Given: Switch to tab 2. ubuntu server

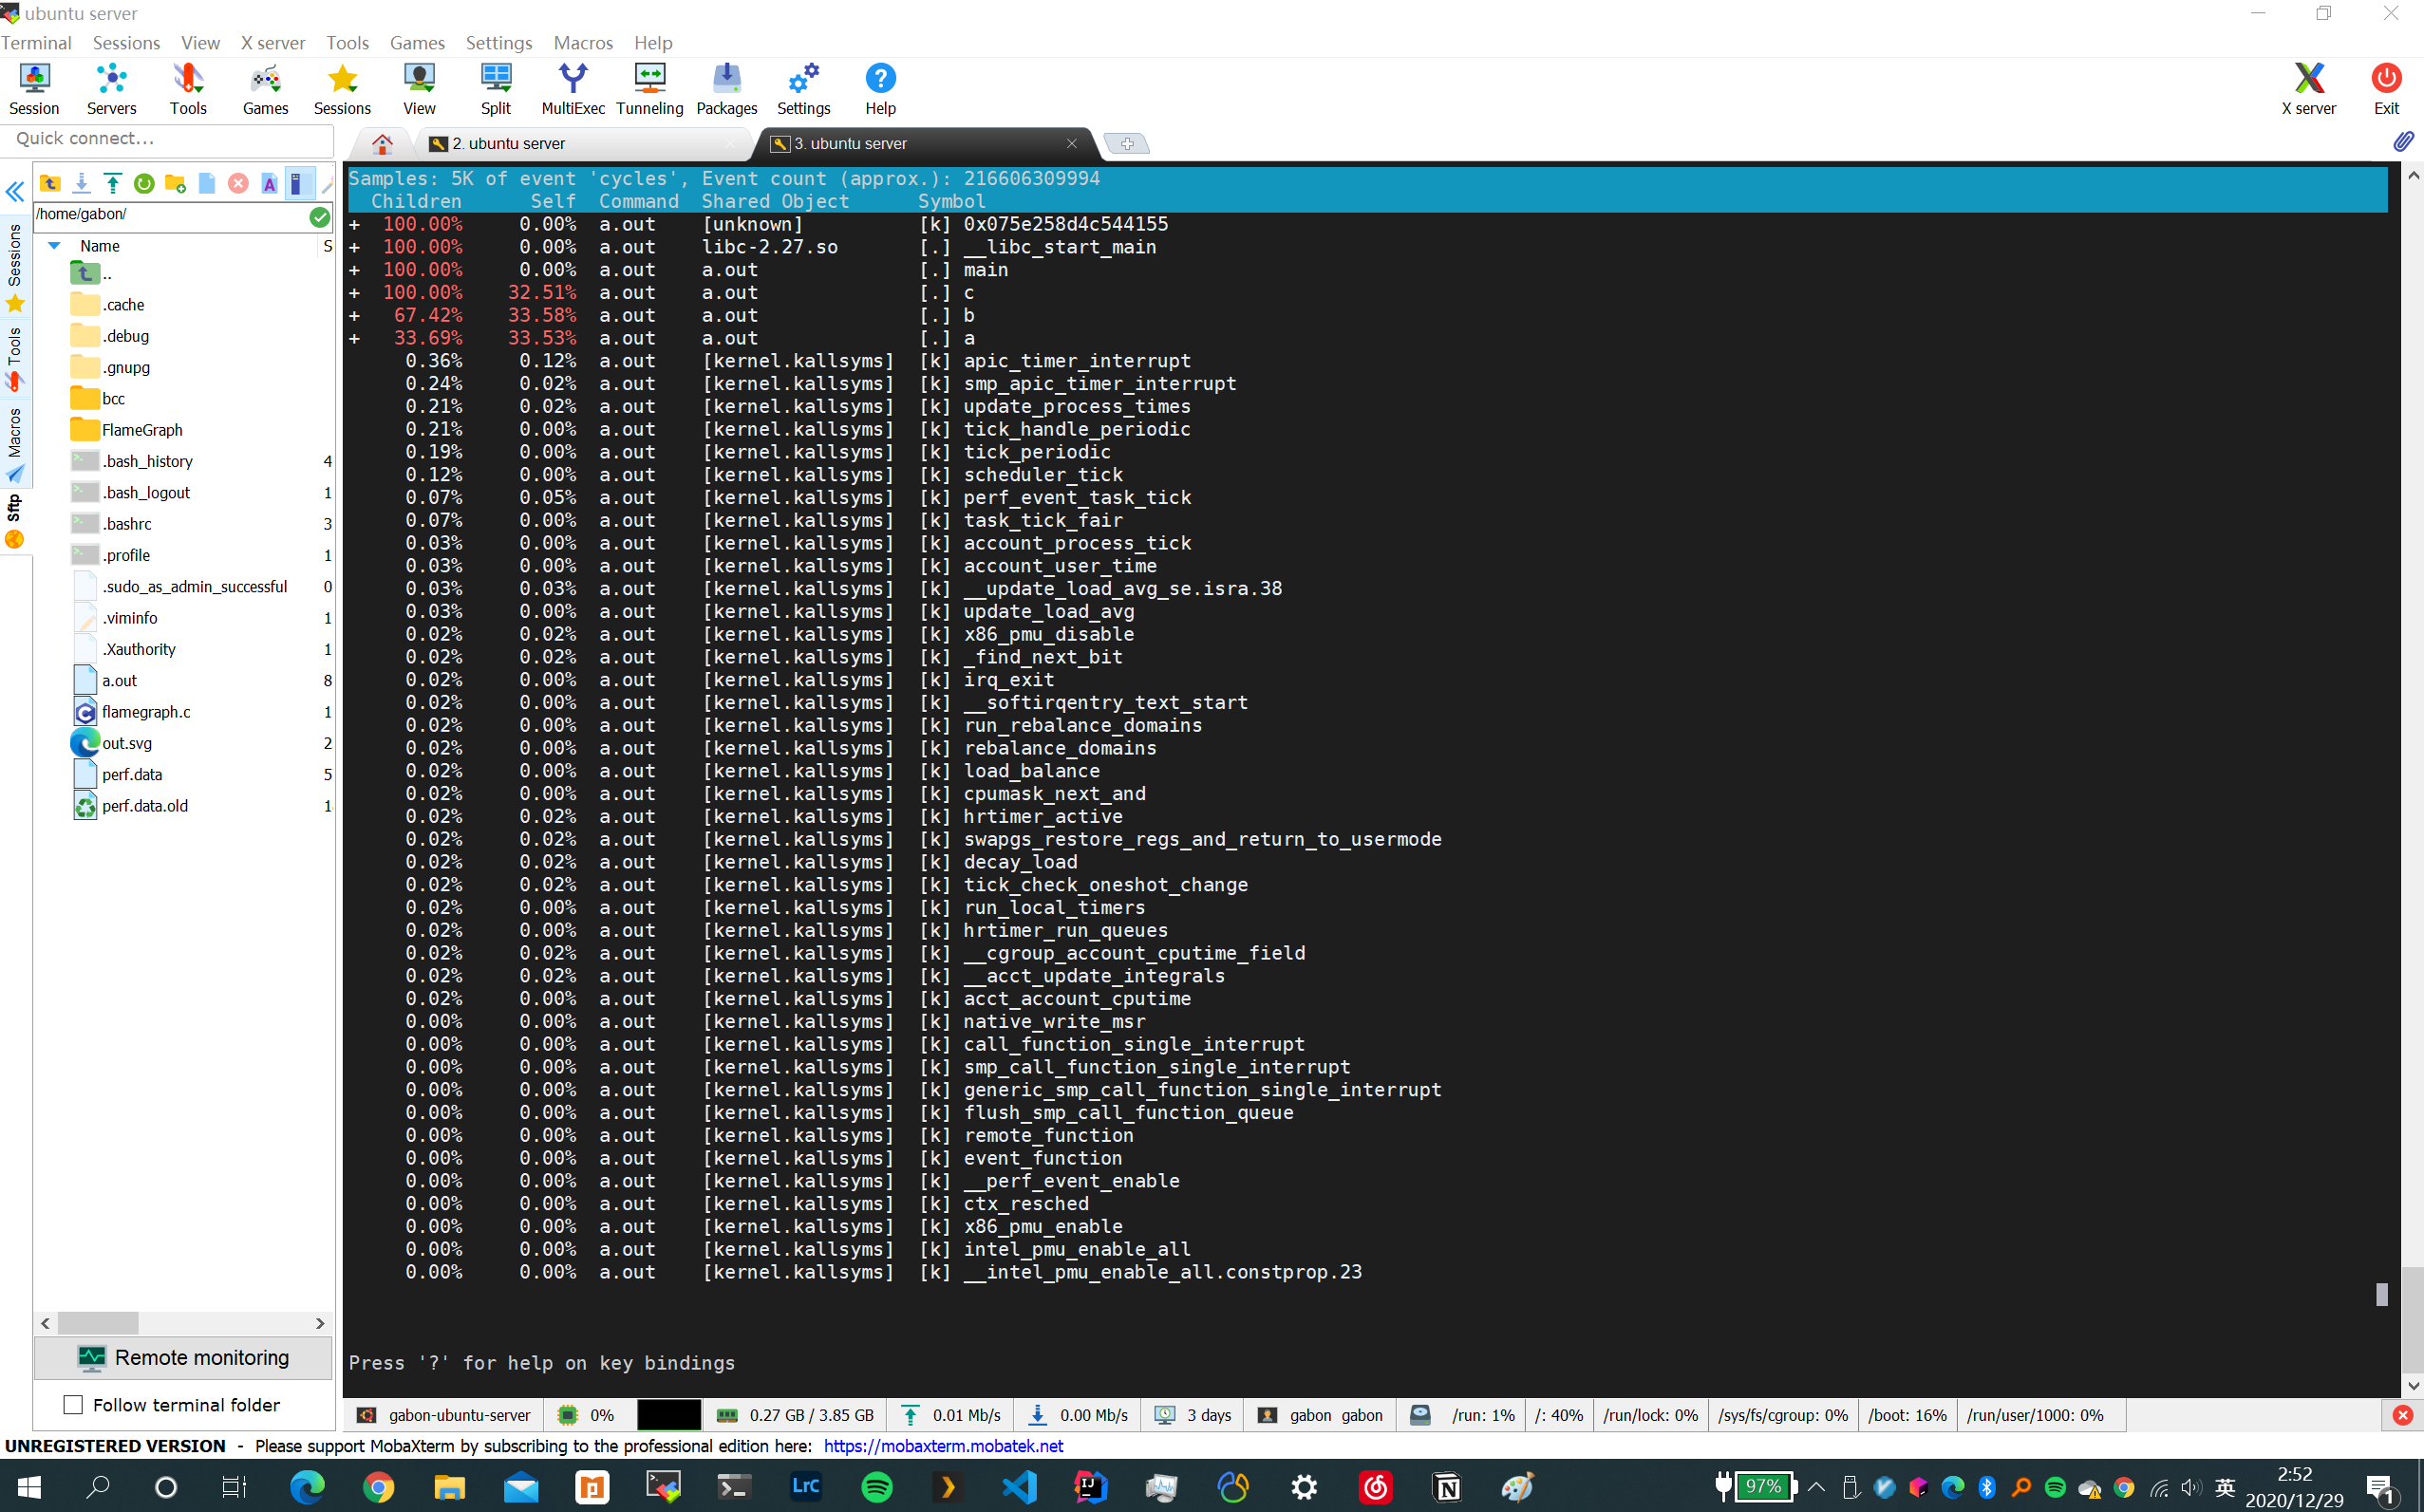Looking at the screenshot, I should (508, 144).
